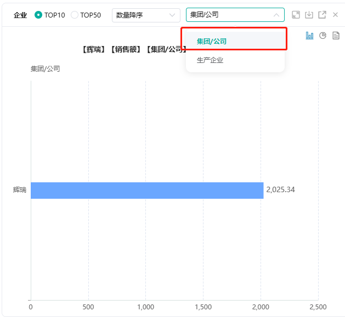This screenshot has height=317, width=345.
Task: Click the 辉瑞 axis label
Action: 20,190
